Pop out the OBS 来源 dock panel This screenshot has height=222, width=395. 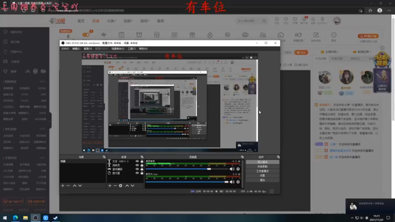click(142, 157)
